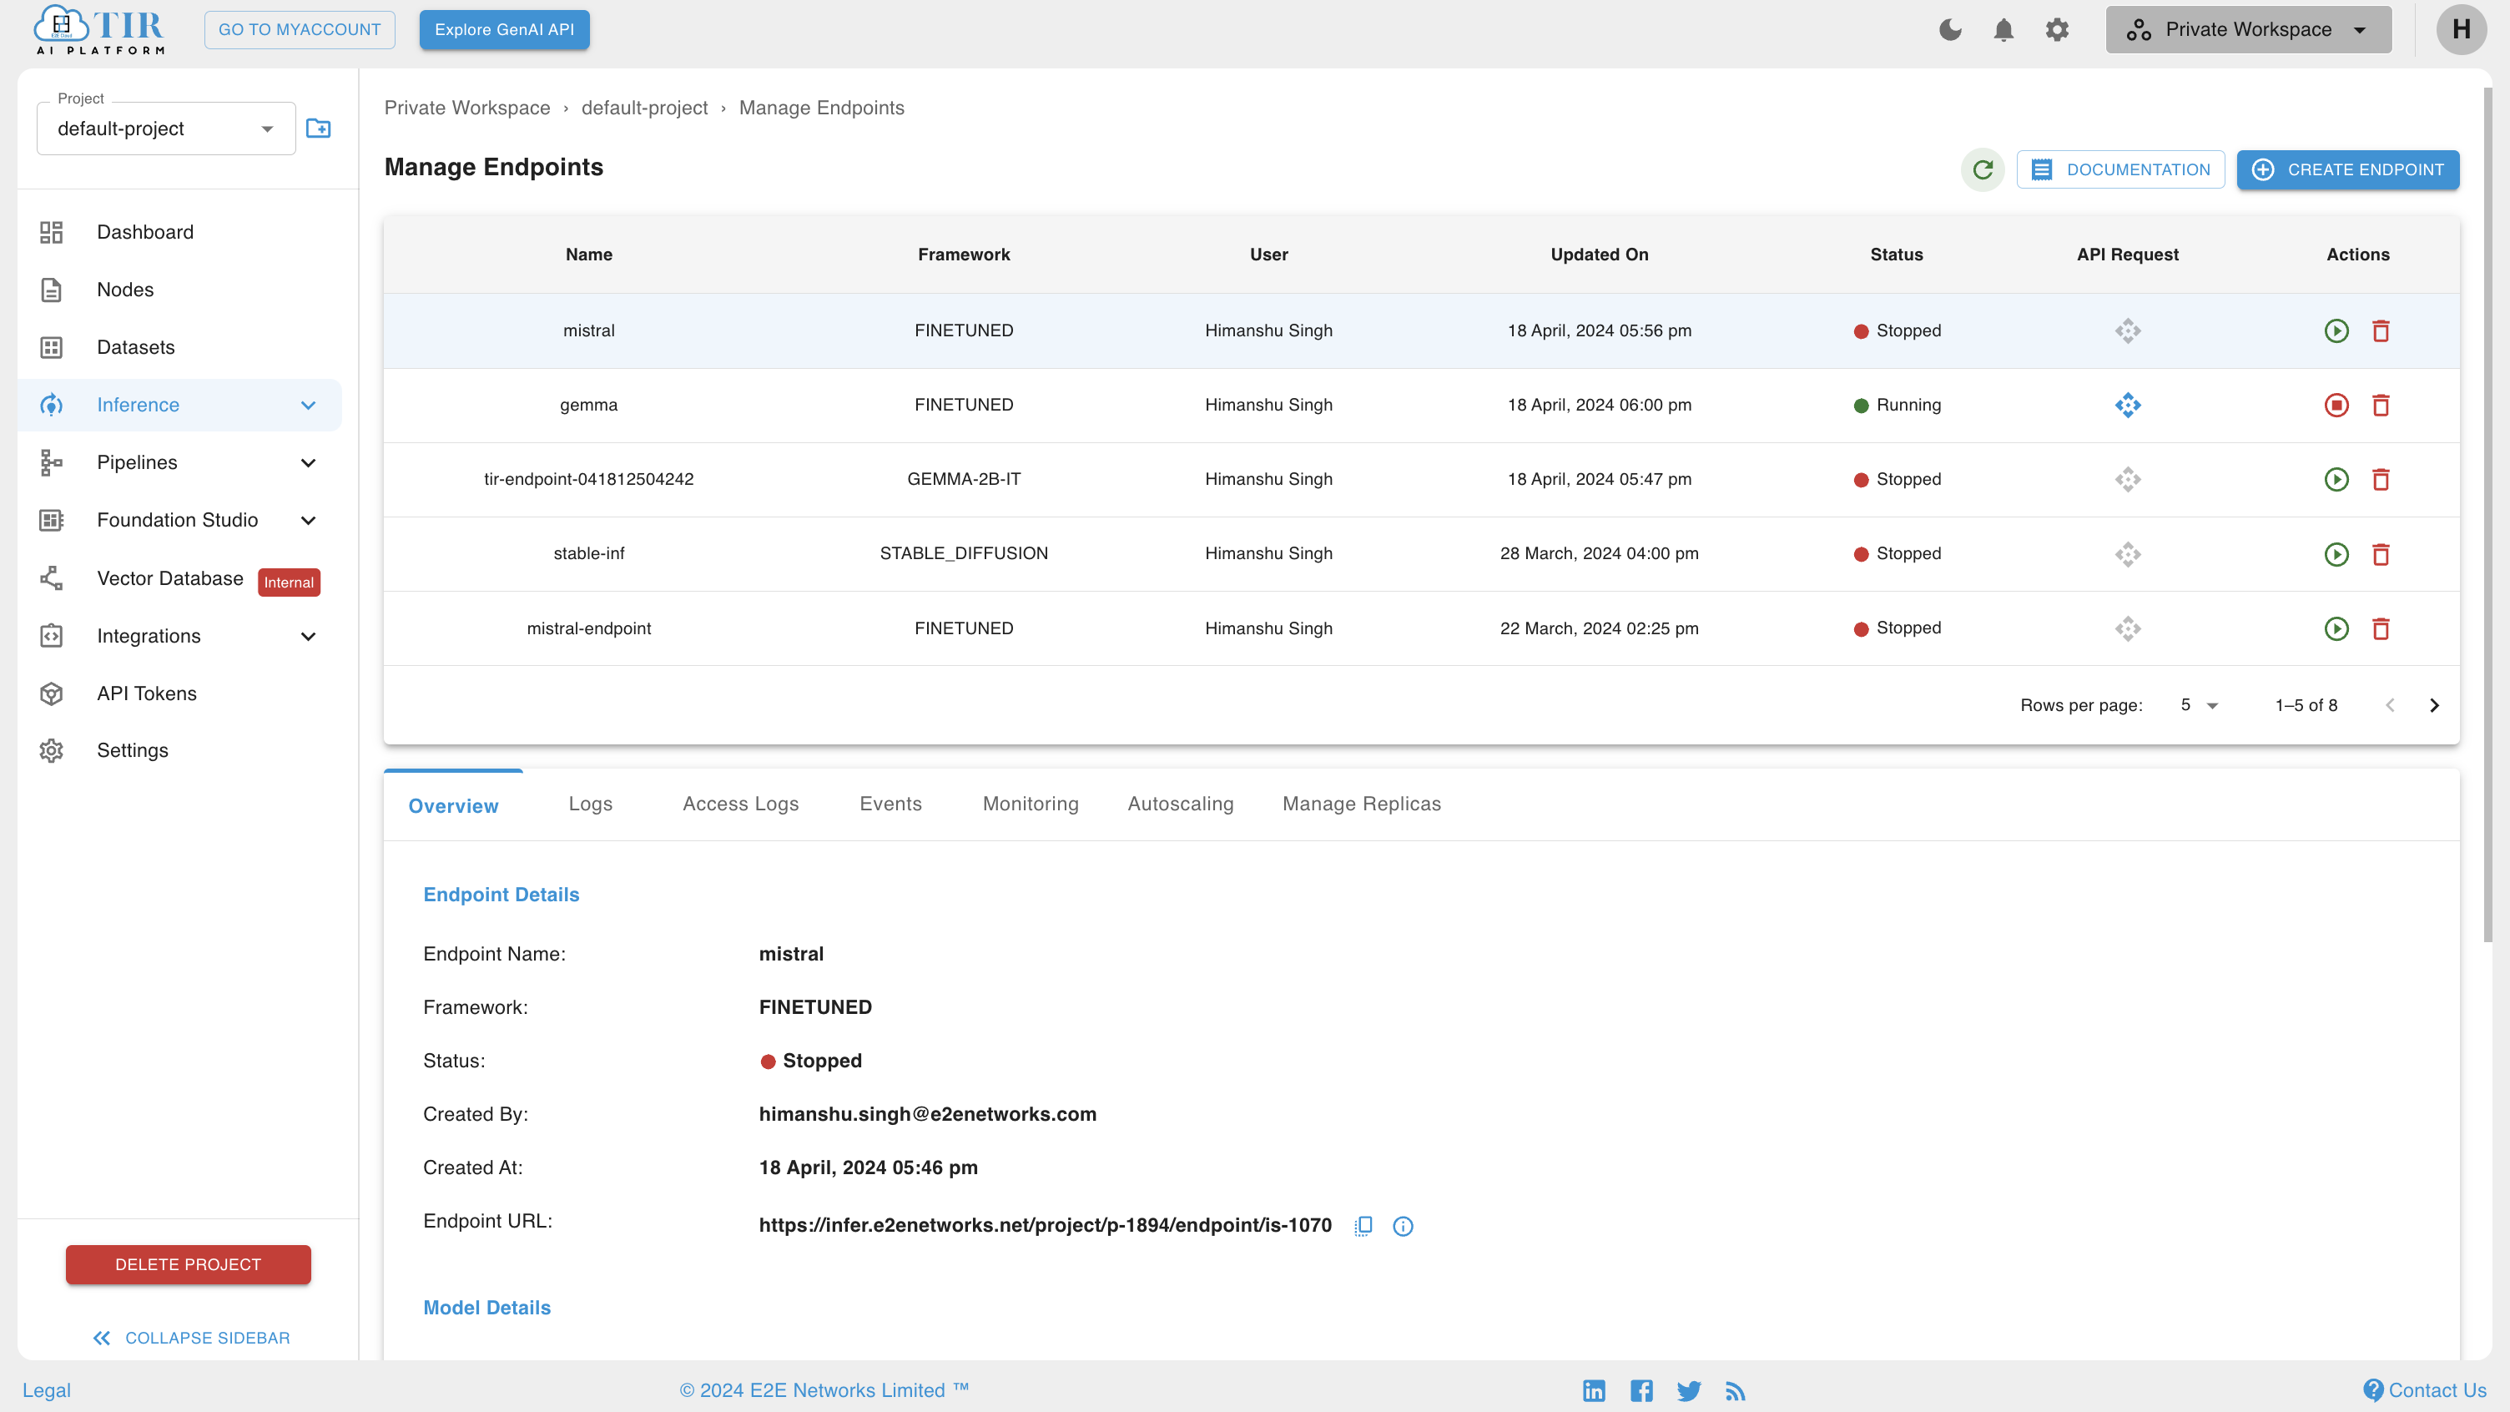Toggle dark mode moon icon
The height and width of the screenshot is (1412, 2510).
point(1950,29)
